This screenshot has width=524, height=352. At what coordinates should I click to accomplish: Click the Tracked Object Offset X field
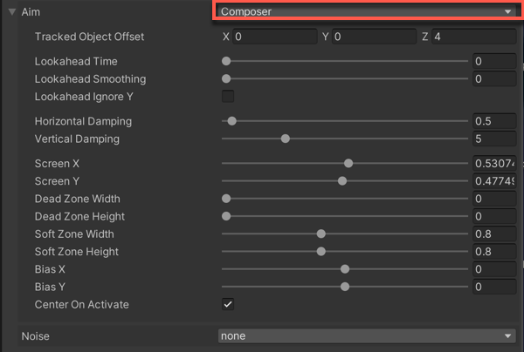[x=274, y=37]
